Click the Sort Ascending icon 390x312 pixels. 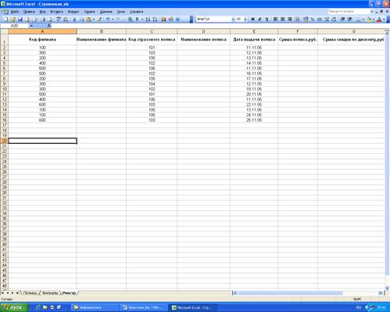(x=148, y=20)
